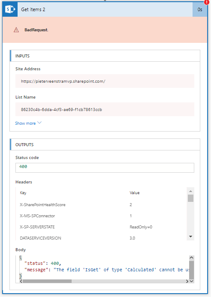Viewport: 211px width, 297px height.
Task: Click the Status code 400 field
Action: tap(105, 168)
